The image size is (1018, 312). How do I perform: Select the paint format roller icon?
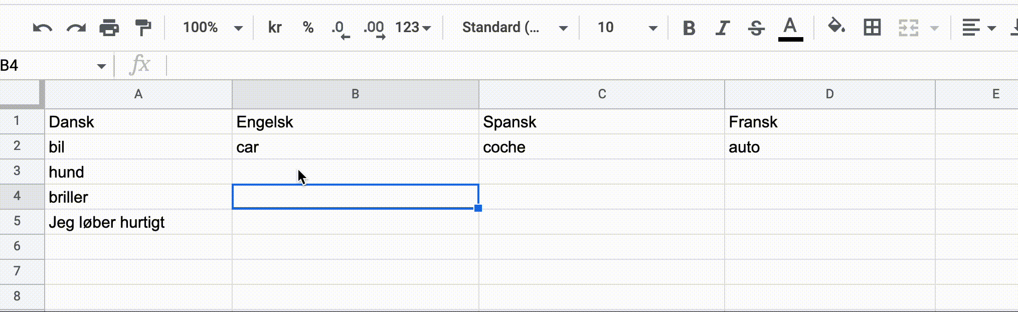pyautogui.click(x=143, y=28)
